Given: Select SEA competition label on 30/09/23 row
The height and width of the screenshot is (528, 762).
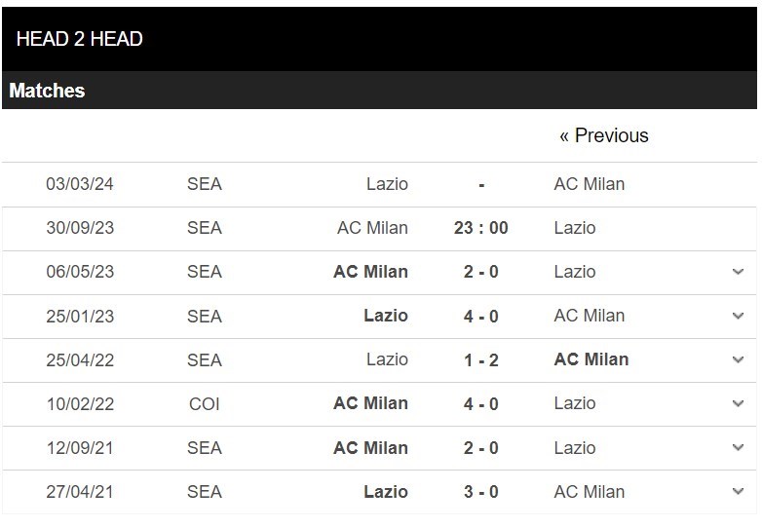Looking at the screenshot, I should (204, 228).
